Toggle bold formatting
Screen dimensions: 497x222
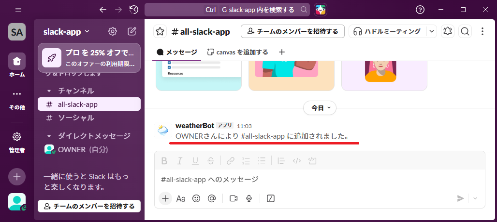tap(164, 161)
